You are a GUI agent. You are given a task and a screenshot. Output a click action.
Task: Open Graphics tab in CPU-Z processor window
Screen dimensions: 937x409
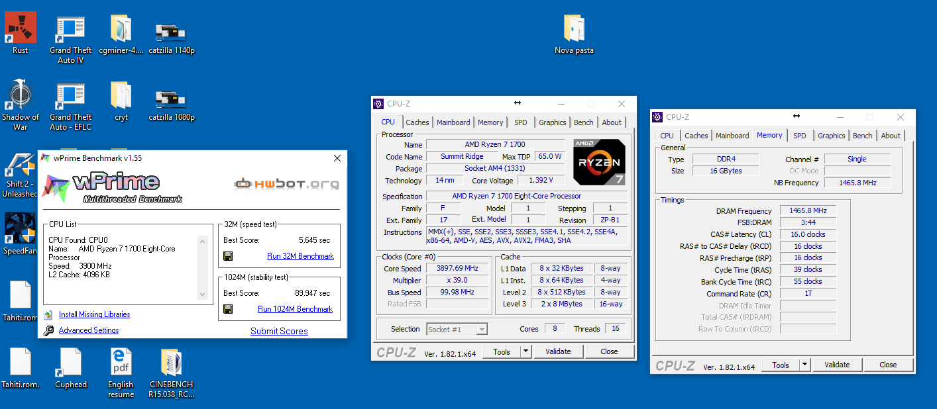(552, 122)
